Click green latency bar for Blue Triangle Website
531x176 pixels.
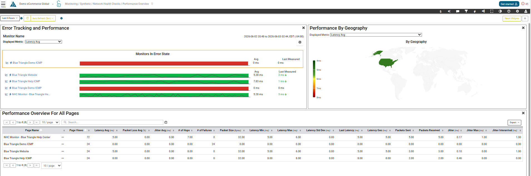(164, 76)
